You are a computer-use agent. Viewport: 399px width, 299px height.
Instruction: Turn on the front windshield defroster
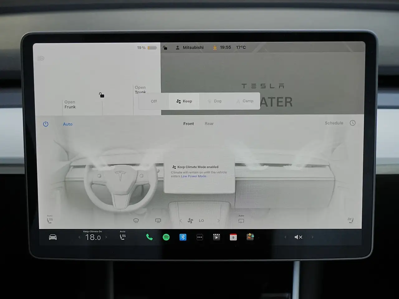click(136, 221)
